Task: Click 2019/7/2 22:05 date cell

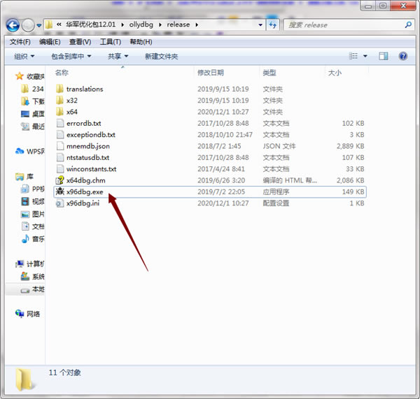Action: (221, 191)
